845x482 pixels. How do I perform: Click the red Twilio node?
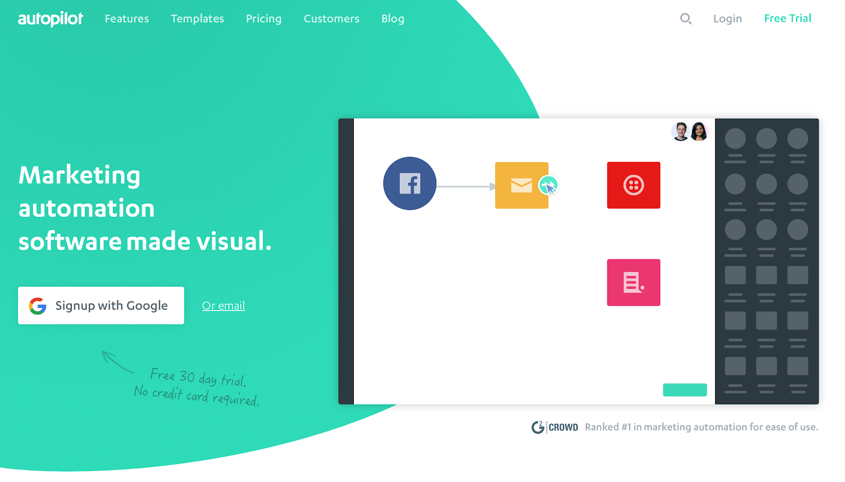pyautogui.click(x=634, y=185)
